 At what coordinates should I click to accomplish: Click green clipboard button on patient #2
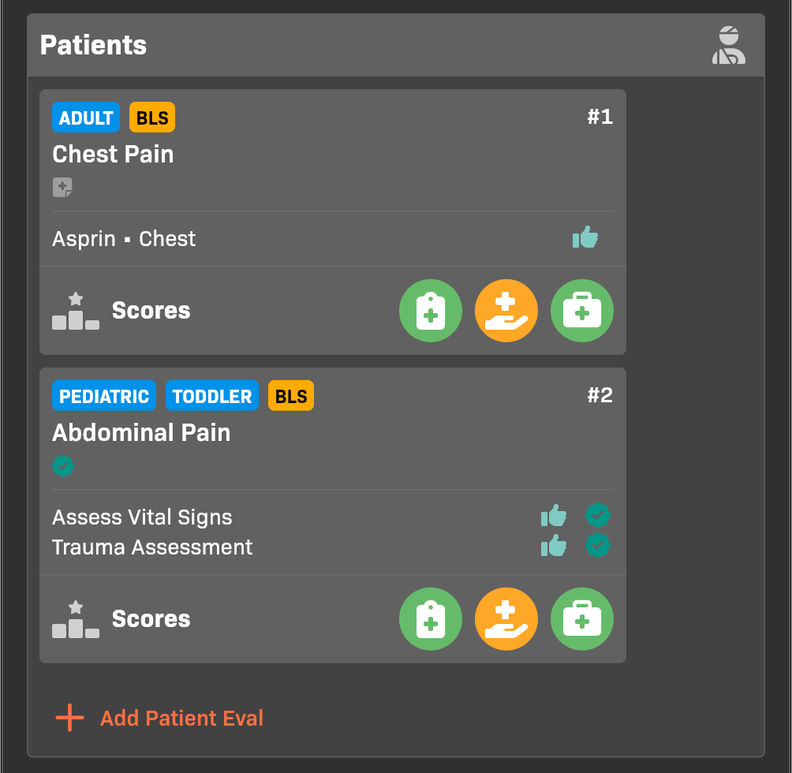[x=431, y=619]
